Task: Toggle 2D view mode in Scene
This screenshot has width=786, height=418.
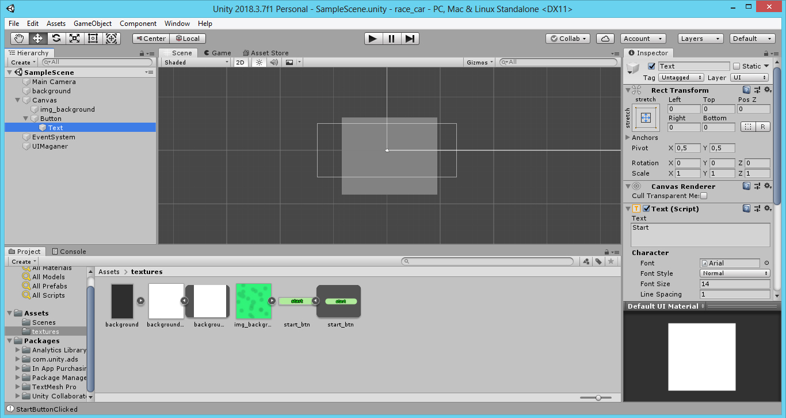Action: (x=241, y=62)
